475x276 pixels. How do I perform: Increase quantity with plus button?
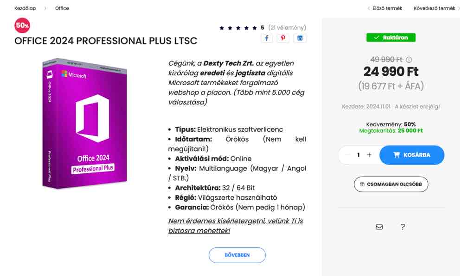click(x=369, y=155)
